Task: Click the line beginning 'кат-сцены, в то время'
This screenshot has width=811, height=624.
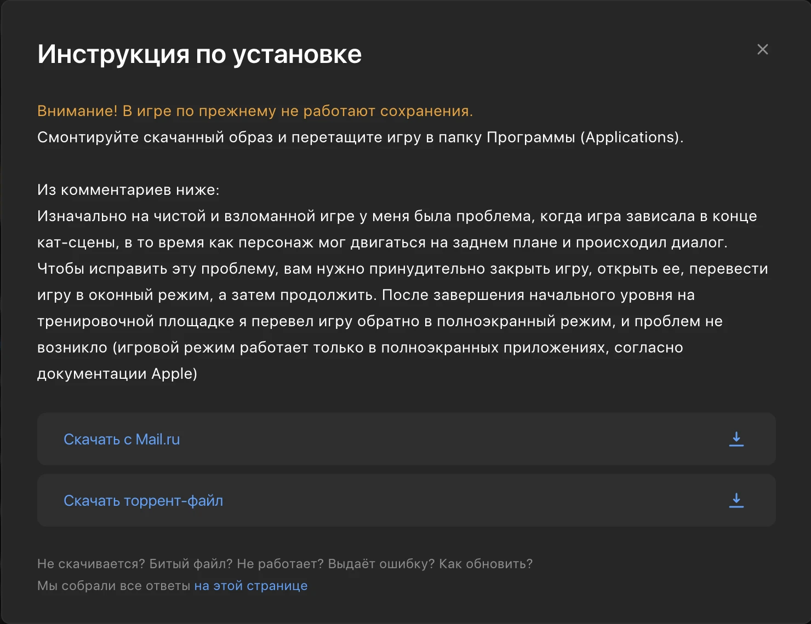Action: tap(382, 242)
